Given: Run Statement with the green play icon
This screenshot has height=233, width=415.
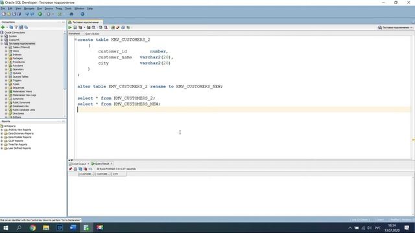Looking at the screenshot, I should click(70, 27).
